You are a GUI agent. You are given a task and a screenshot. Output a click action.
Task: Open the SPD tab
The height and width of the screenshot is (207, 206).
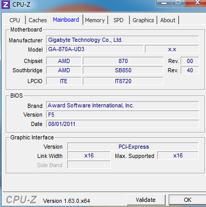(x=119, y=20)
